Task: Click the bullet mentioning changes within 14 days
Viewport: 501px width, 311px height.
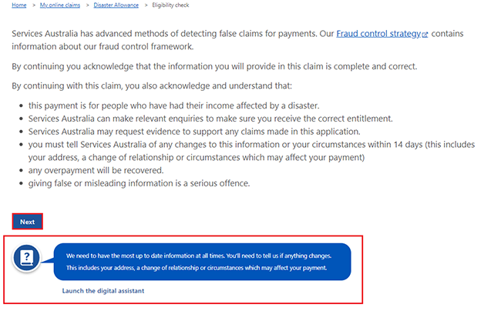Action: [x=247, y=144]
